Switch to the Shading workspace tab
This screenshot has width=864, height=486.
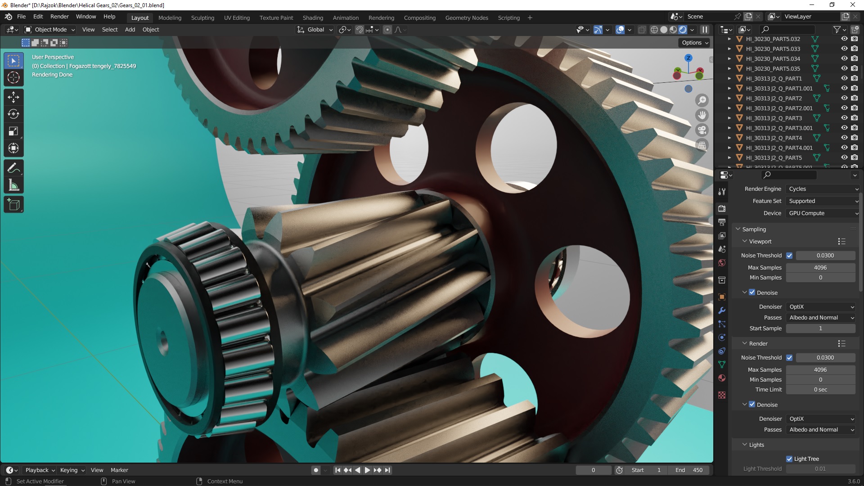(313, 18)
